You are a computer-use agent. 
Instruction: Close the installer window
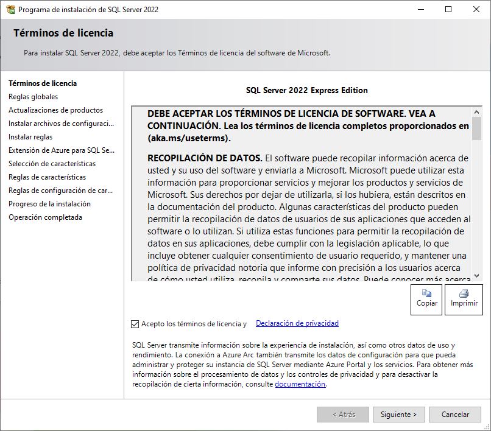(476, 9)
